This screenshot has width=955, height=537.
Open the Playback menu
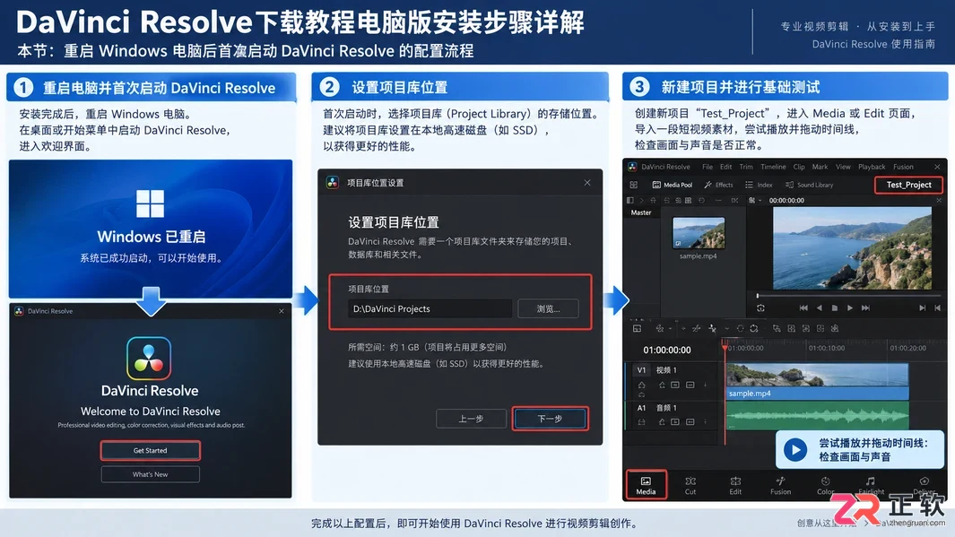tap(872, 167)
